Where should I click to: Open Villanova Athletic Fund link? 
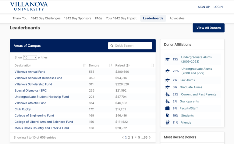point(30,103)
